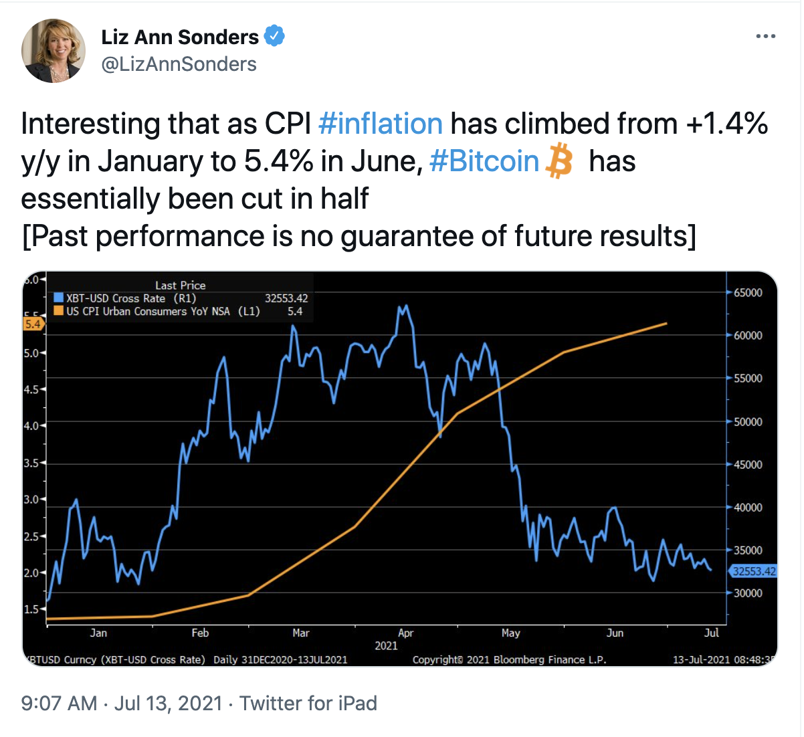Image resolution: width=804 pixels, height=737 pixels.
Task: Click the blue 32553.42 last-price tag
Action: point(754,571)
